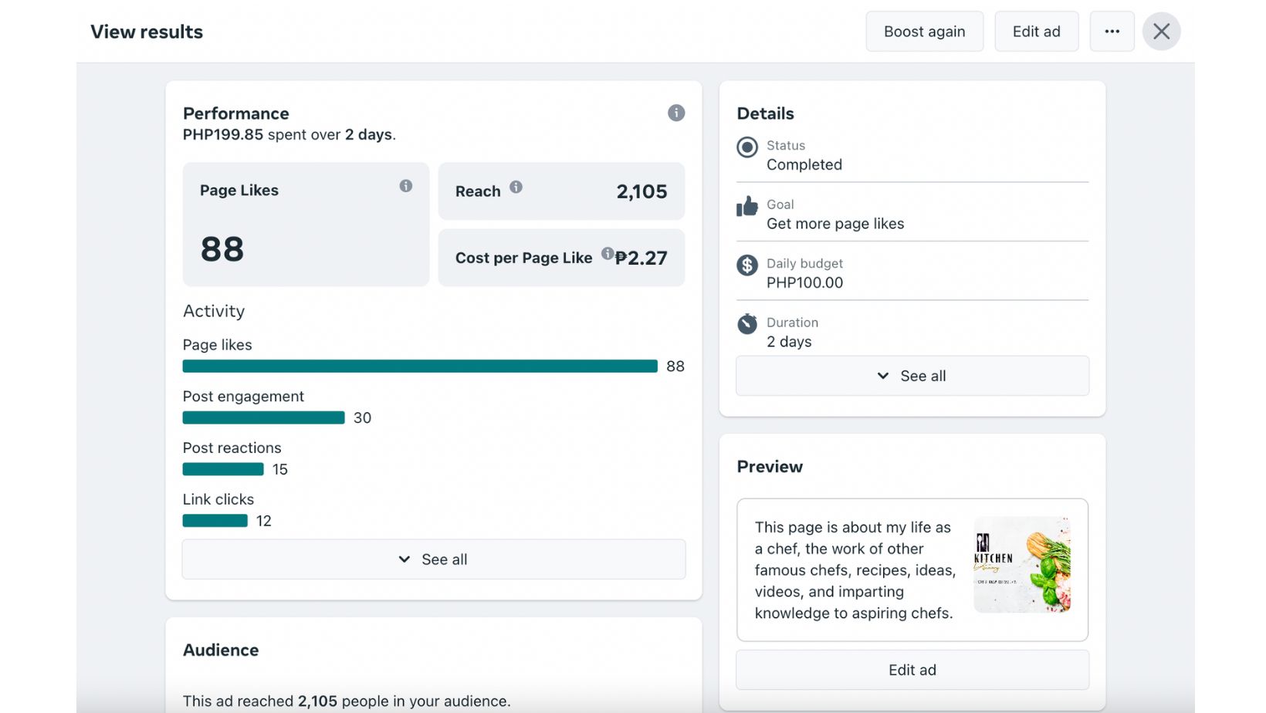This screenshot has width=1266, height=713.
Task: Open the three-dots more options menu
Action: (x=1112, y=32)
